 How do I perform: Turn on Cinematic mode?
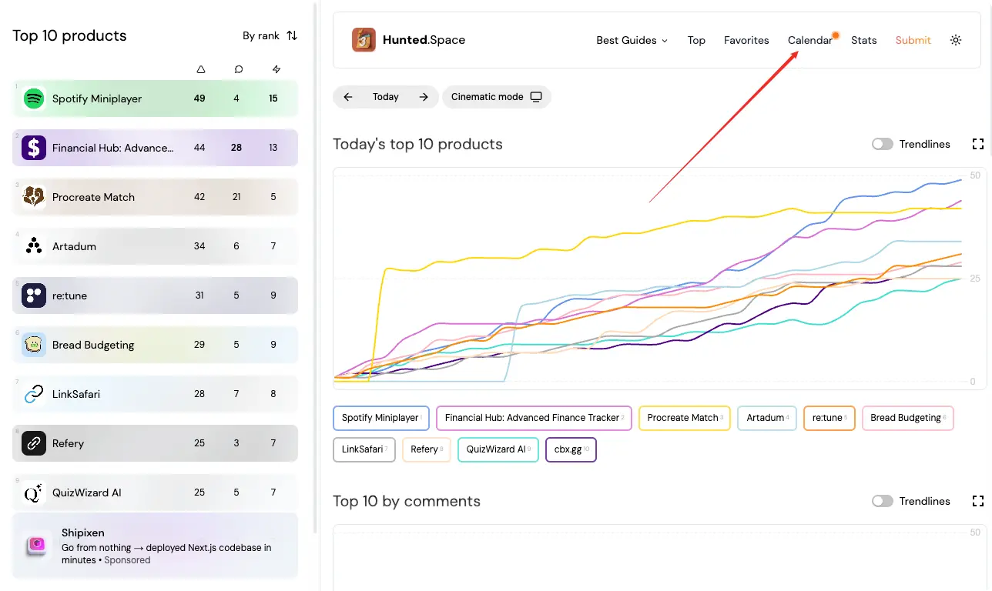497,97
